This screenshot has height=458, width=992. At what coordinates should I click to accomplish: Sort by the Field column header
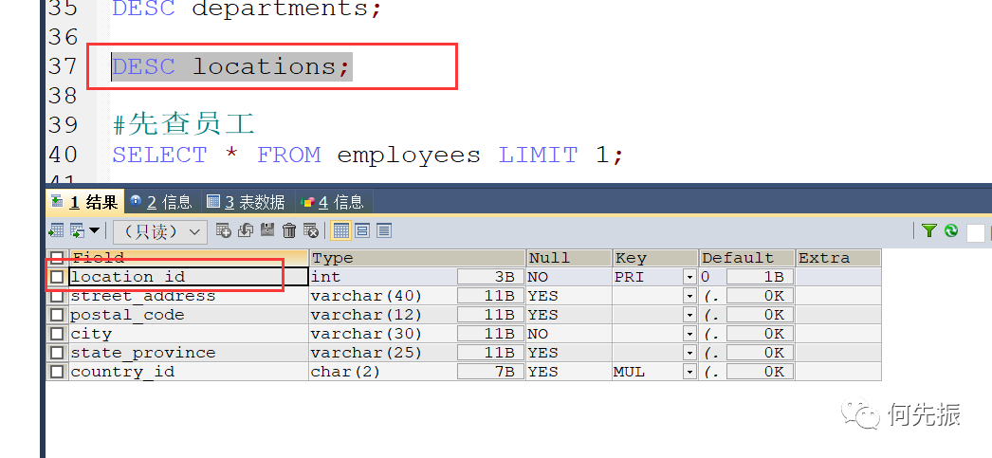[x=188, y=258]
